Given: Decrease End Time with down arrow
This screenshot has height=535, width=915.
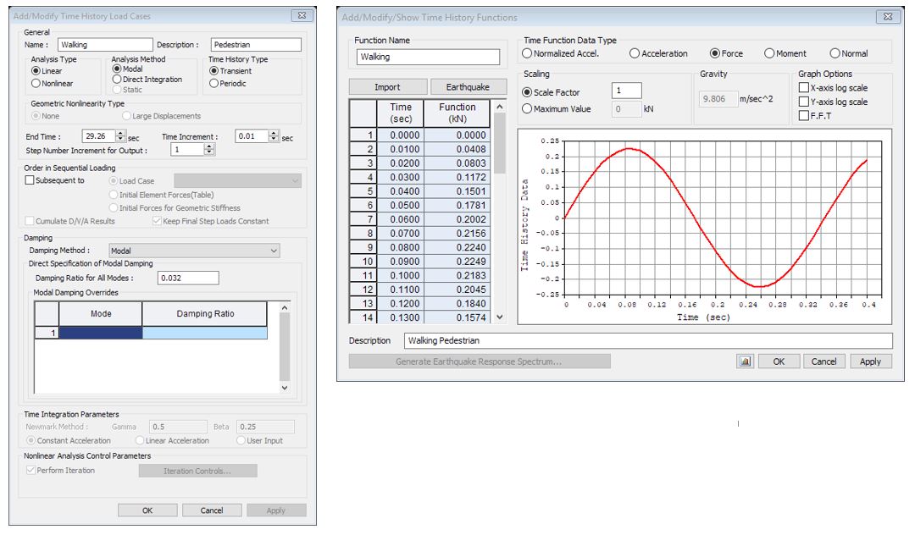Looking at the screenshot, I should [120, 140].
